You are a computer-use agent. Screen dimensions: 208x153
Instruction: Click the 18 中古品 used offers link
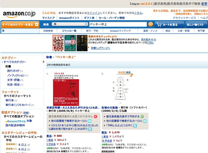pyautogui.click(x=107, y=141)
